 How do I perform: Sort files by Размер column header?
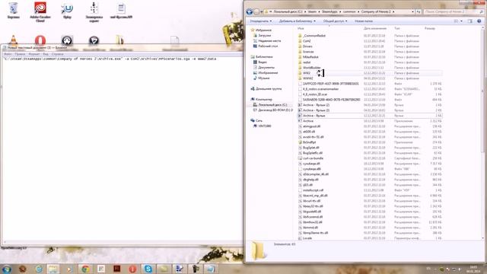pos(430,28)
